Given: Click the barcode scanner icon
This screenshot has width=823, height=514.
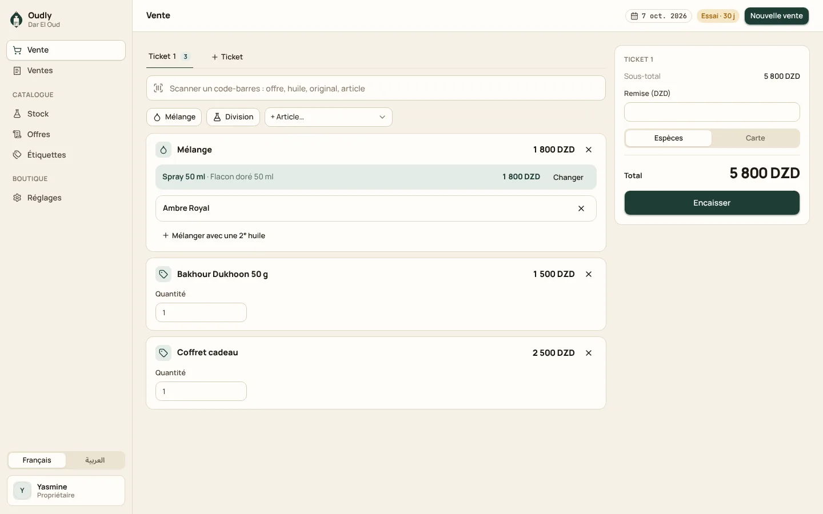Looking at the screenshot, I should pyautogui.click(x=158, y=89).
